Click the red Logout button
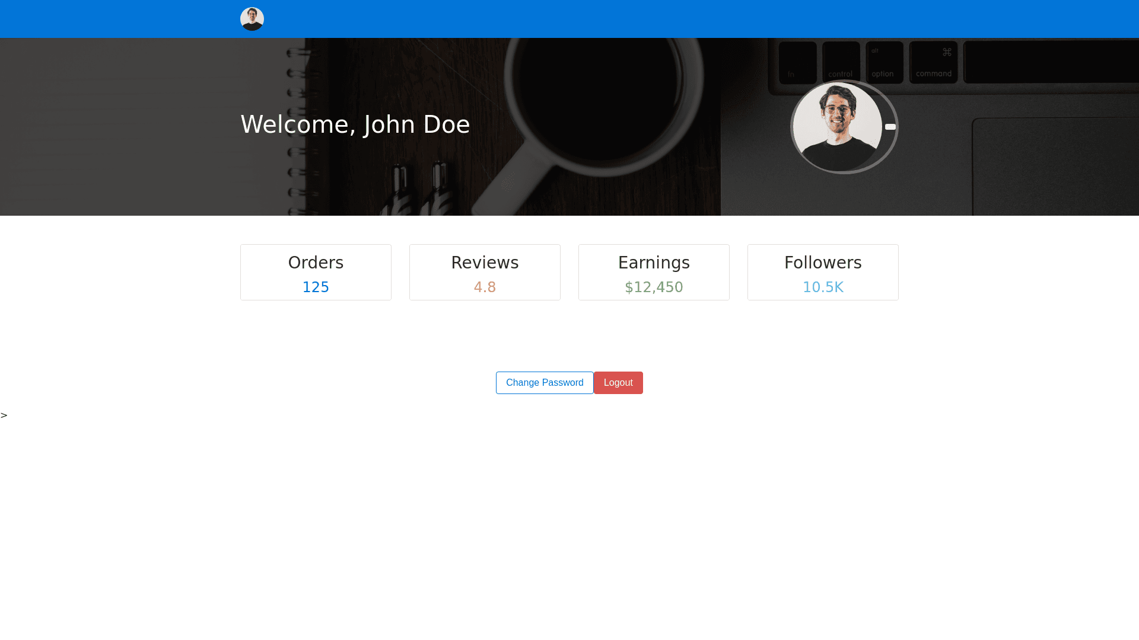 [x=618, y=383]
